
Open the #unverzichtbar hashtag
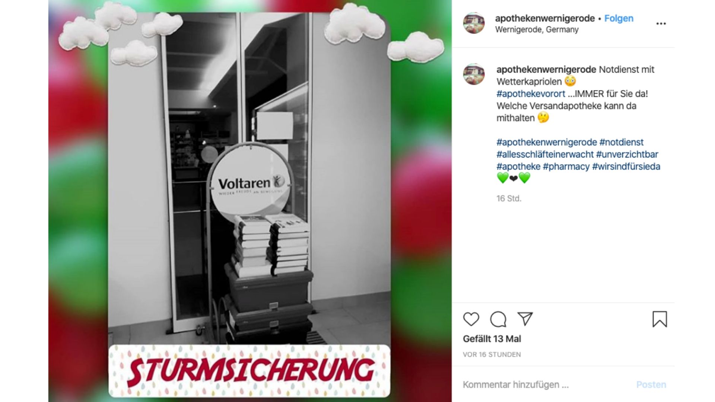[x=627, y=154]
